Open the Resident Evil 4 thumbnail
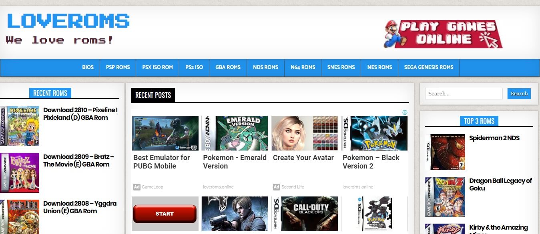540x234 pixels. click(x=235, y=214)
